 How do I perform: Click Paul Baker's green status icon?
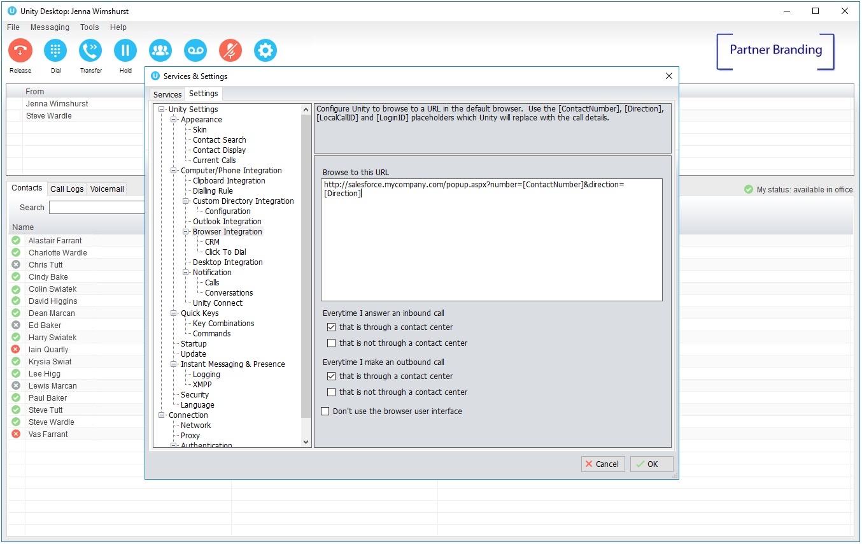pyautogui.click(x=16, y=397)
